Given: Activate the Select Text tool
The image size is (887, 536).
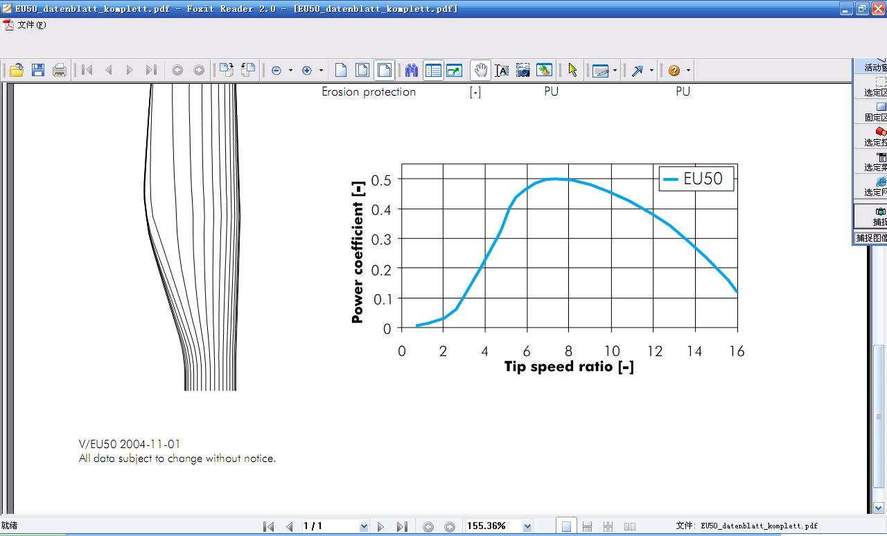Looking at the screenshot, I should coord(502,70).
